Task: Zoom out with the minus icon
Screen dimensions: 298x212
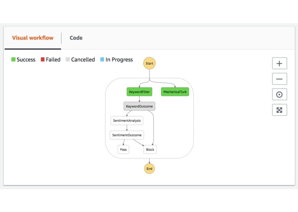Action: pyautogui.click(x=280, y=79)
